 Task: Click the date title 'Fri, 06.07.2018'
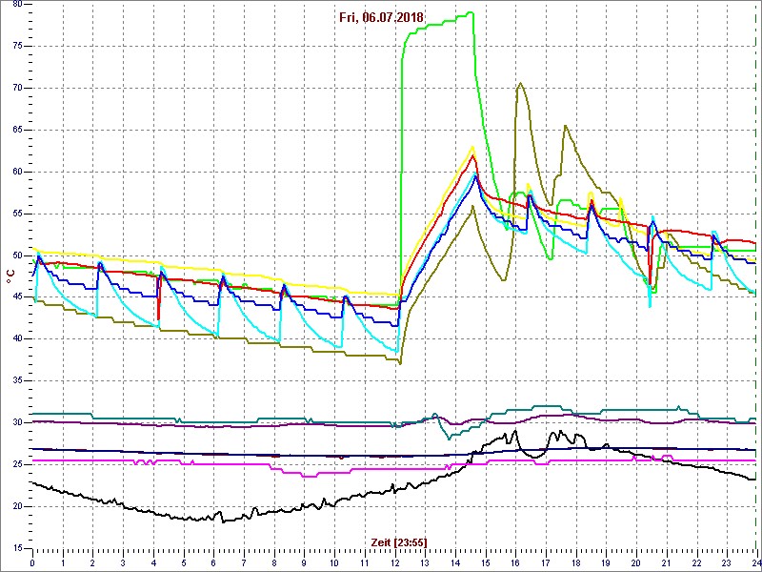(383, 18)
